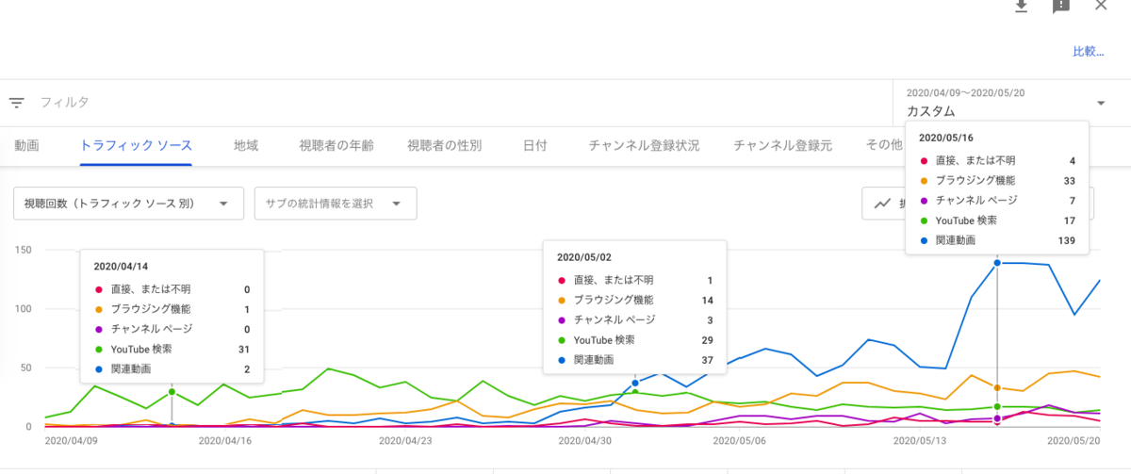Click the line chart type icon
Screen dimensions: 1131x474
tap(883, 203)
